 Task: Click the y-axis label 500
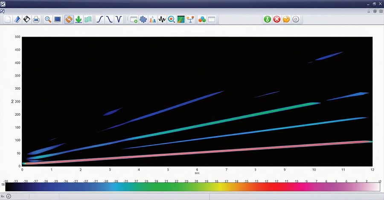click(17, 37)
